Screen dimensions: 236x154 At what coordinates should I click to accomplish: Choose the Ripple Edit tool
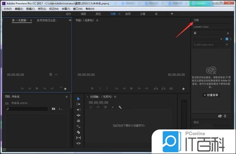tap(78, 110)
